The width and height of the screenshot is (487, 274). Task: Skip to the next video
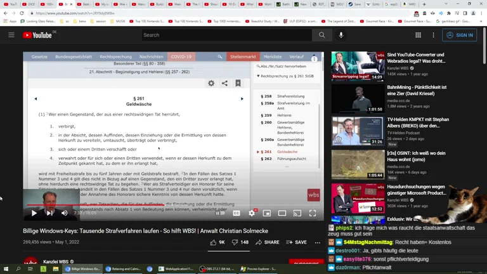pos(49,213)
